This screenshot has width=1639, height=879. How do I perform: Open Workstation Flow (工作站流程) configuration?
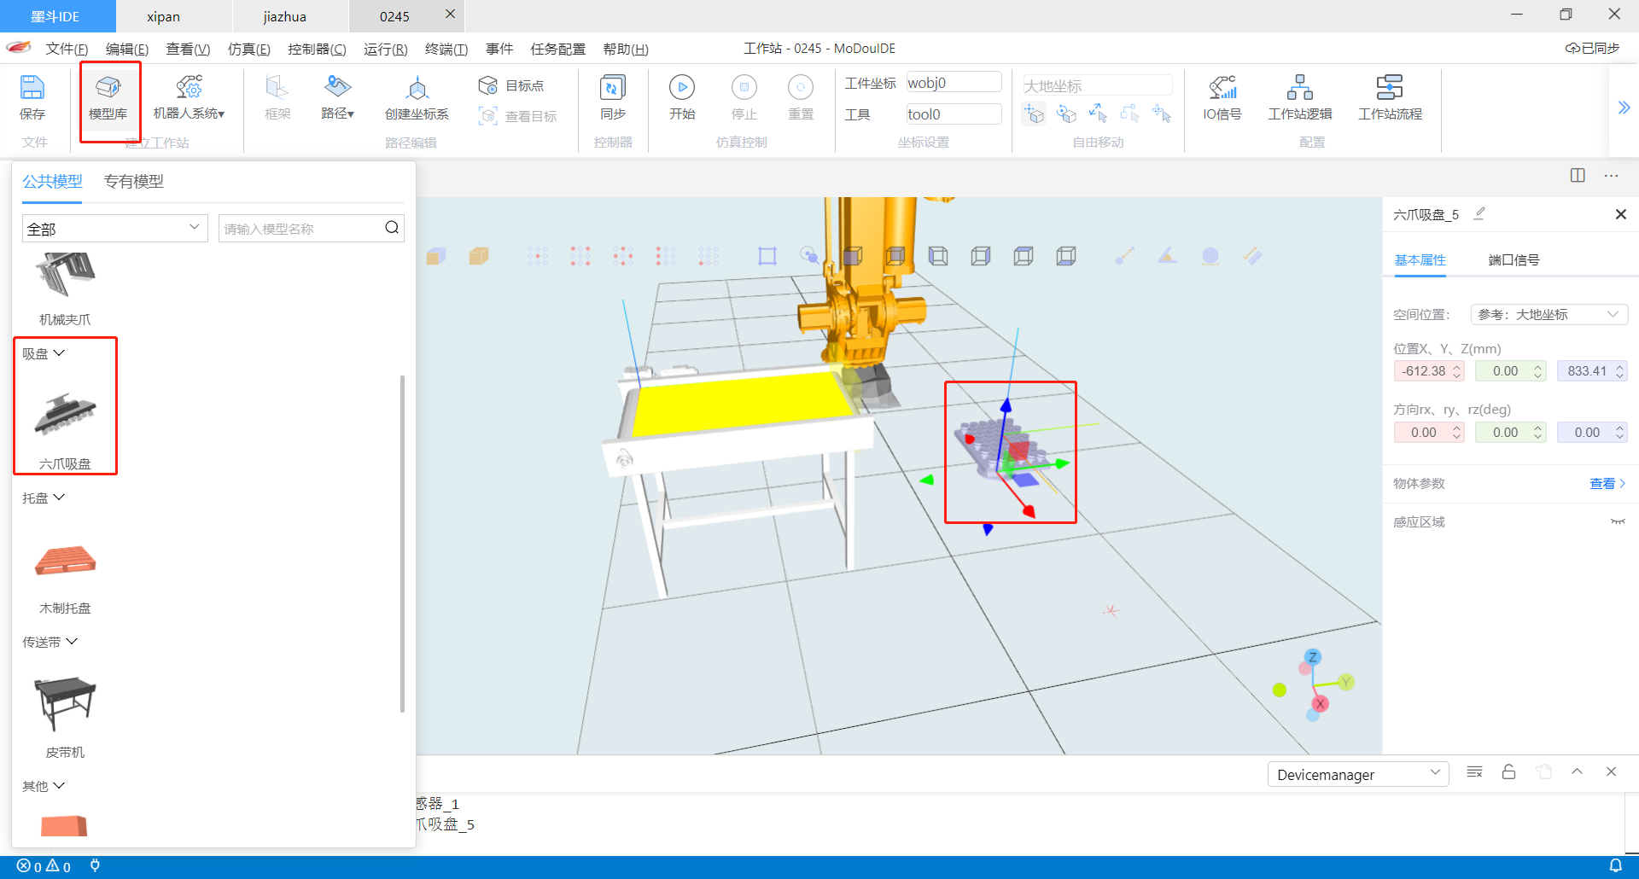(1389, 88)
